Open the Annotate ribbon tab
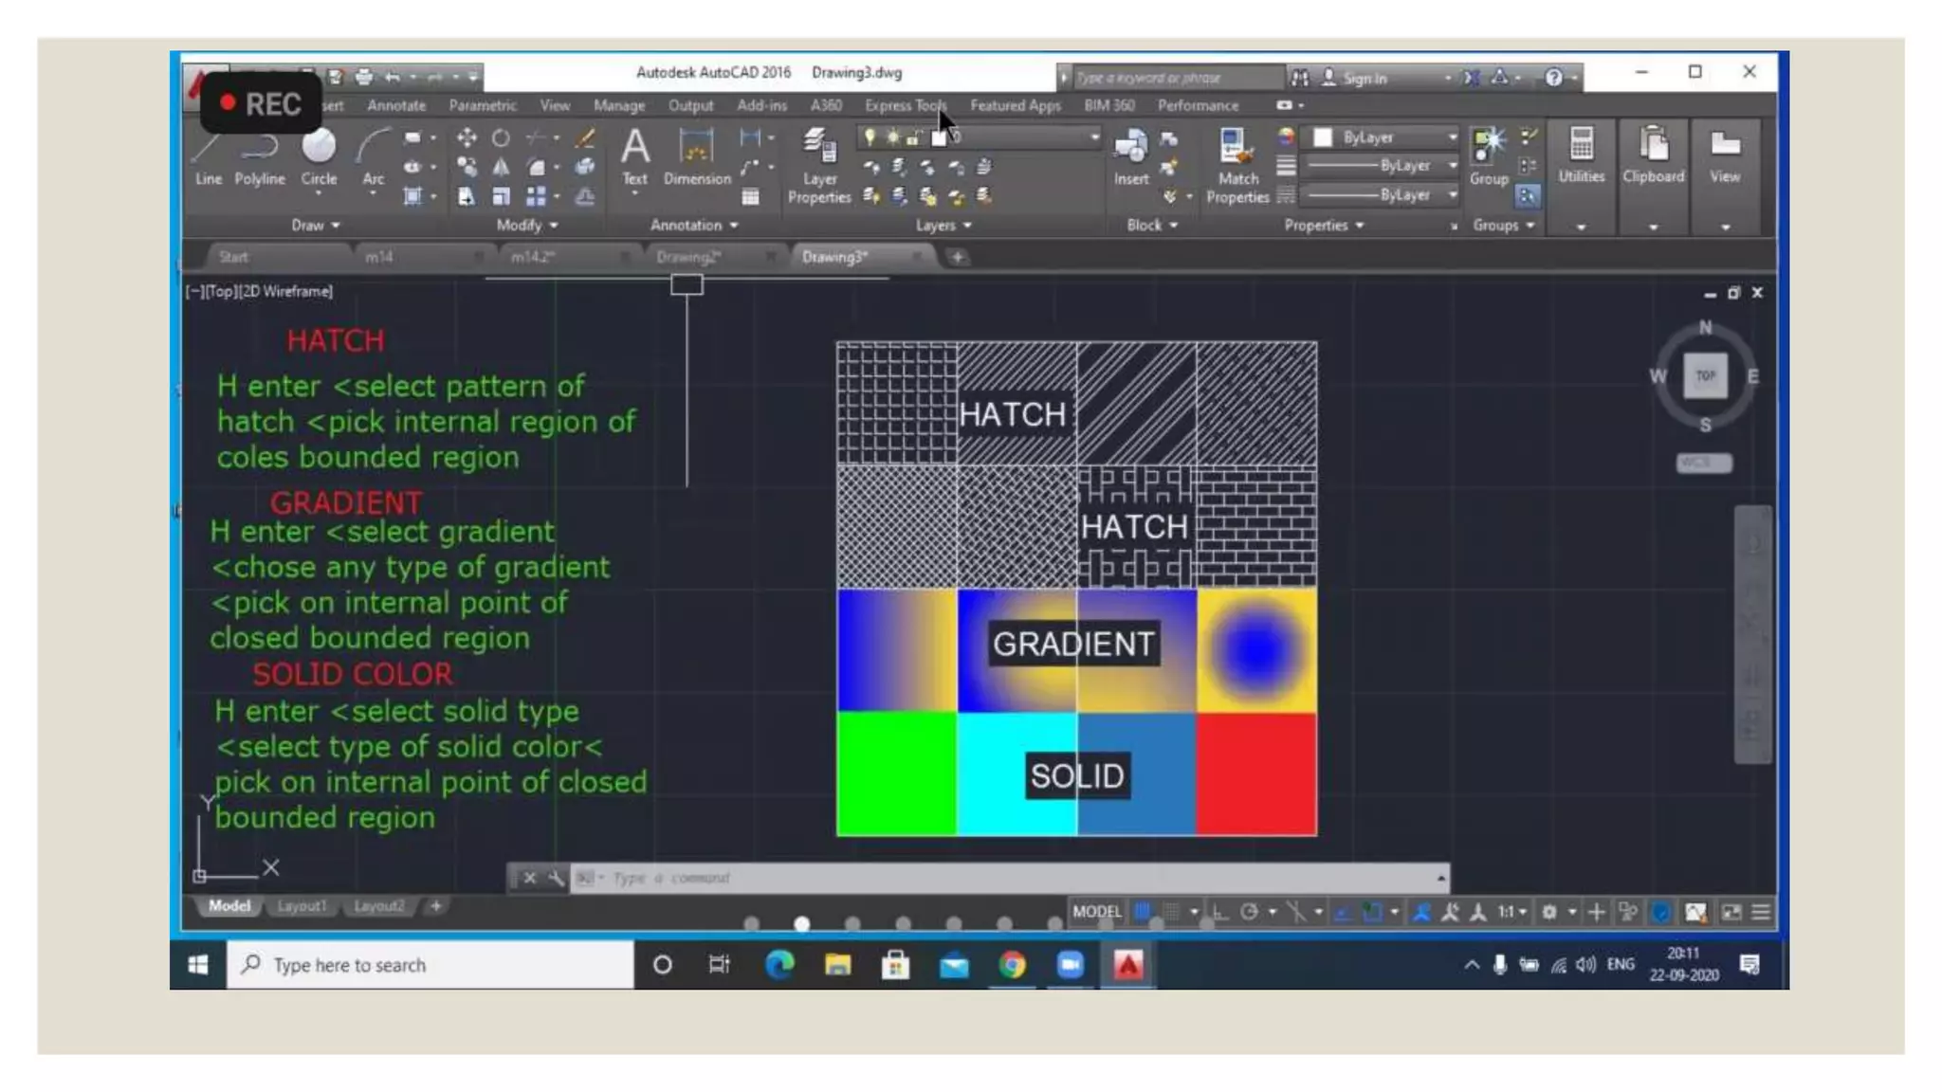1942x1092 pixels. click(x=396, y=105)
